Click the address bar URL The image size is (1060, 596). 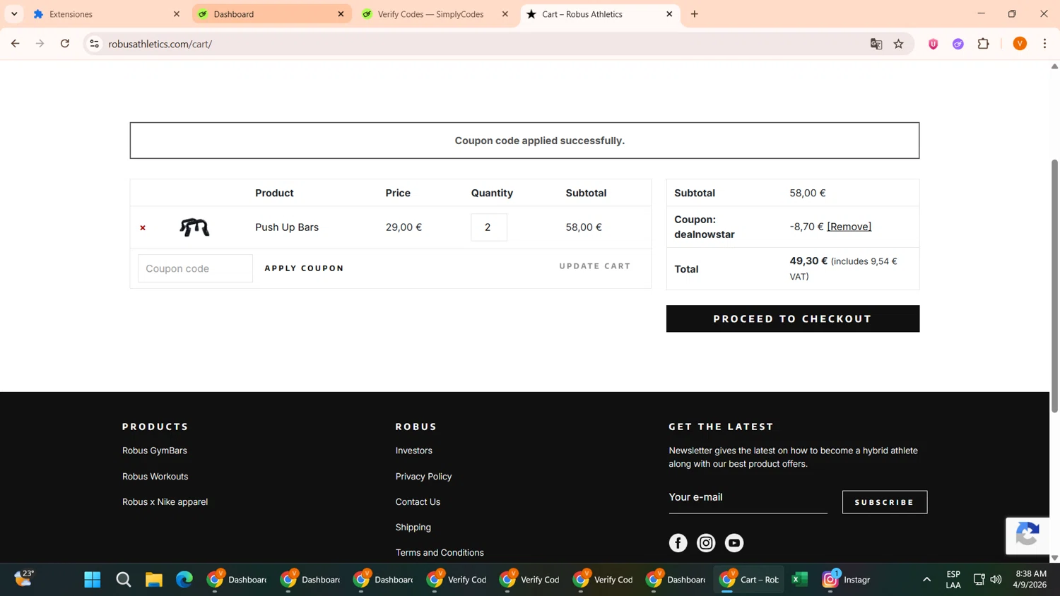click(x=160, y=44)
